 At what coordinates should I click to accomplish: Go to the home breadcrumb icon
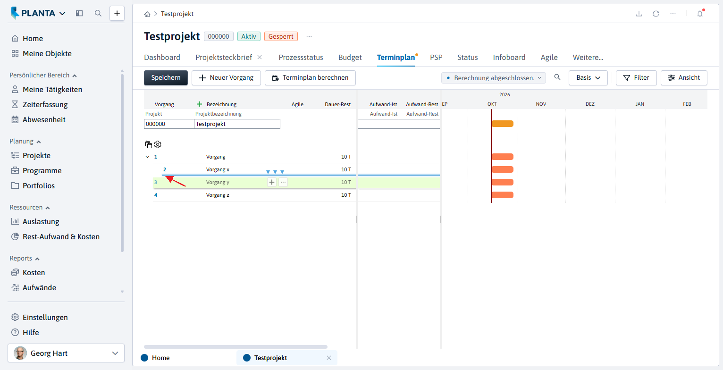pyautogui.click(x=147, y=14)
